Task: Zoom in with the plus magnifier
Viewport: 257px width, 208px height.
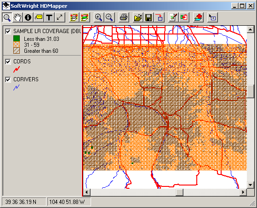Action: pyautogui.click(x=98, y=17)
